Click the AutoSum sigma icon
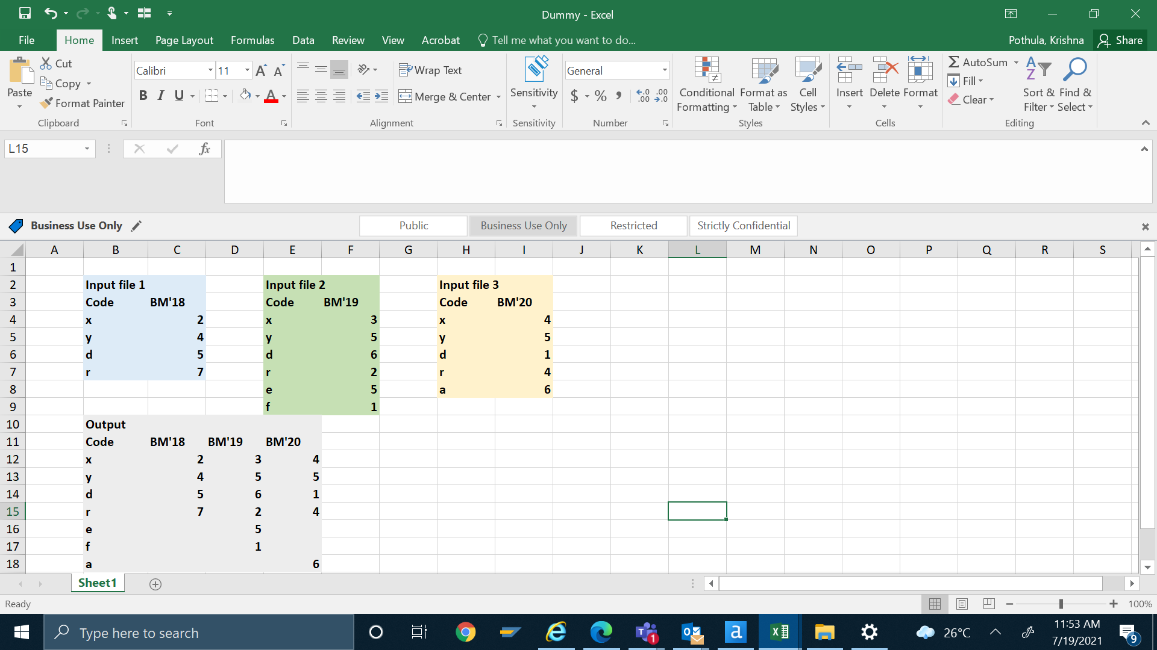 coord(953,62)
